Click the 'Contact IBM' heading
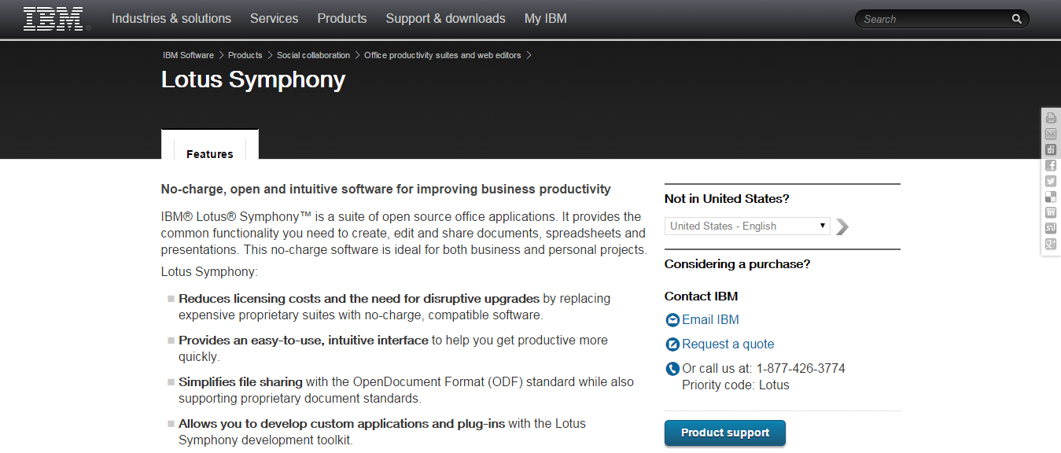The height and width of the screenshot is (453, 1061). 702,296
